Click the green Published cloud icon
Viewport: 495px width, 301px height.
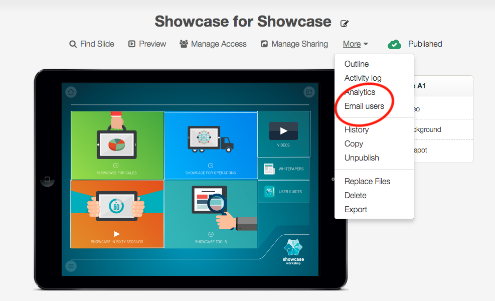[x=394, y=45]
